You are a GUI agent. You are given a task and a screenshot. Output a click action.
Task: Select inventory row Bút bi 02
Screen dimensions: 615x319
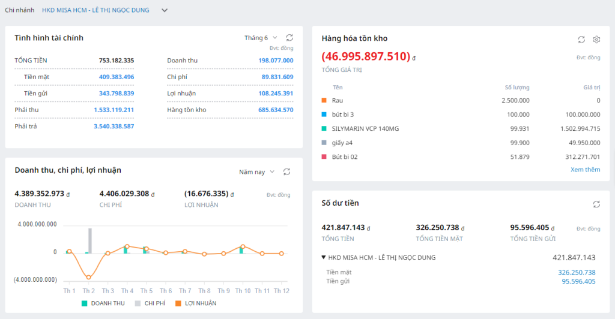click(461, 157)
